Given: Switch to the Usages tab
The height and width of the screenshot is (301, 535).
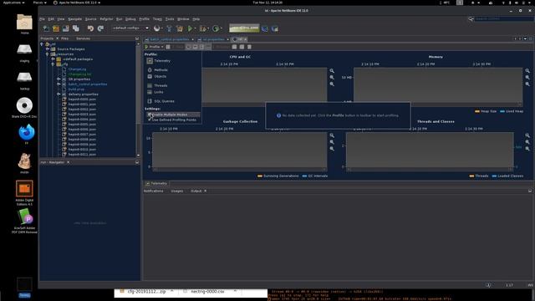Looking at the screenshot, I should [176, 191].
